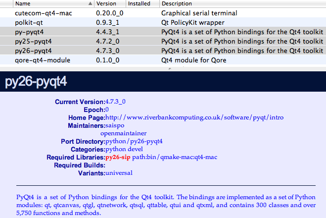Click the 'python devel' categories value
Screen dimensions: 326x218
coord(124,149)
